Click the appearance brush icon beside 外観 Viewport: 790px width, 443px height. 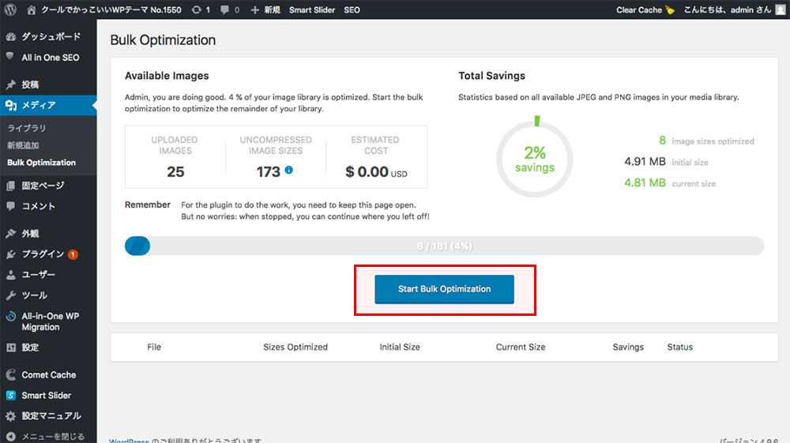pyautogui.click(x=10, y=234)
